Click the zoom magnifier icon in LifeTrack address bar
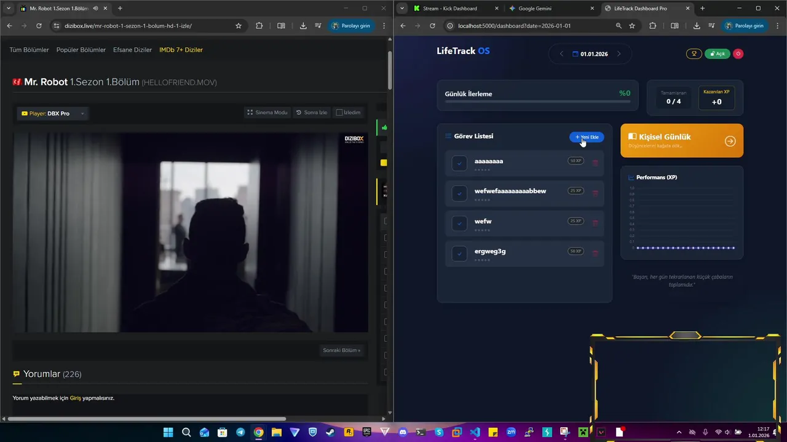Screen dimensions: 787x442 pyautogui.click(x=619, y=26)
